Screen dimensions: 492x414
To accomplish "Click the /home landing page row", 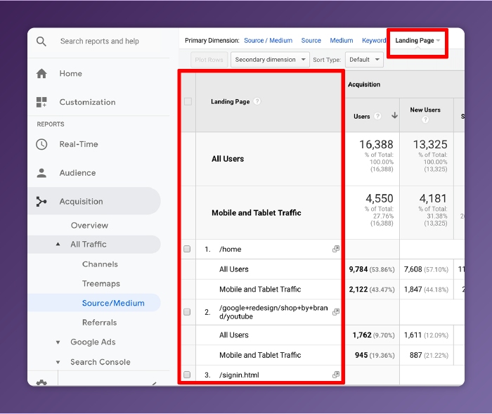I will point(231,250).
